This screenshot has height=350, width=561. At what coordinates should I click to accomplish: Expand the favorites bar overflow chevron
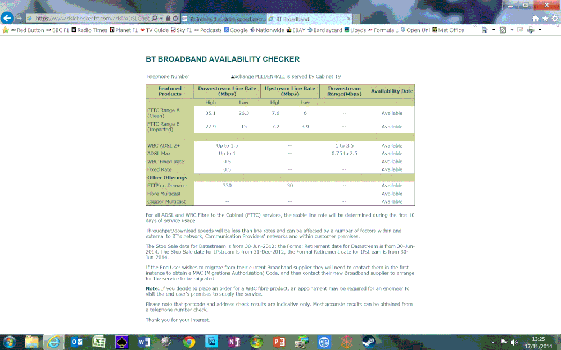(x=475, y=26)
